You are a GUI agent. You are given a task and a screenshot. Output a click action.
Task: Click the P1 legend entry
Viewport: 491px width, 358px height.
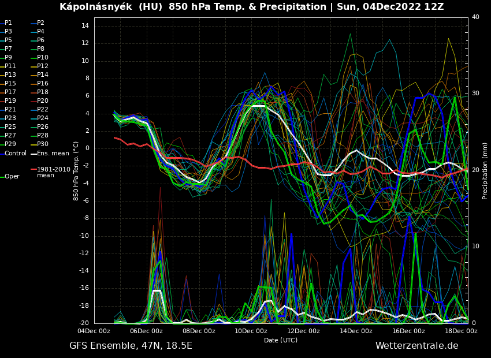point(8,23)
